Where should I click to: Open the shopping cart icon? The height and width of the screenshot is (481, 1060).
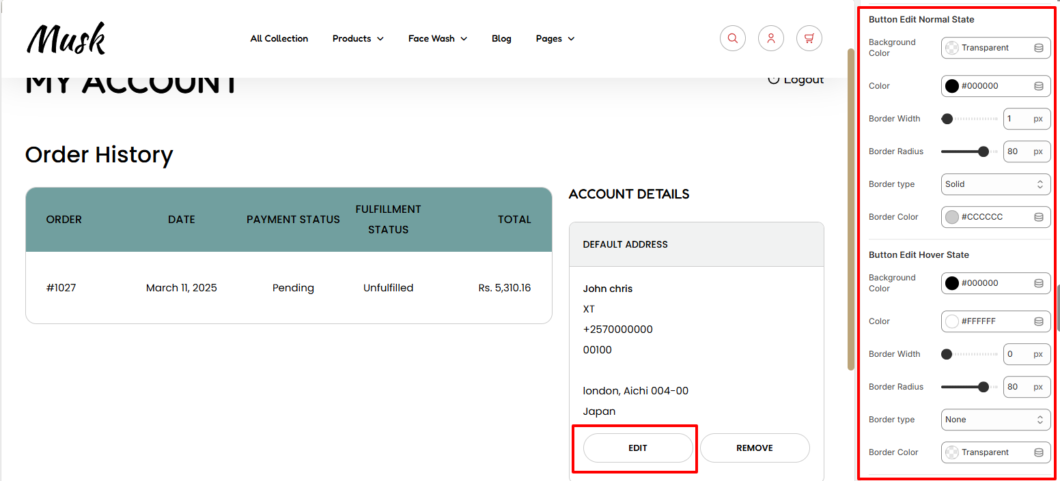pyautogui.click(x=809, y=38)
